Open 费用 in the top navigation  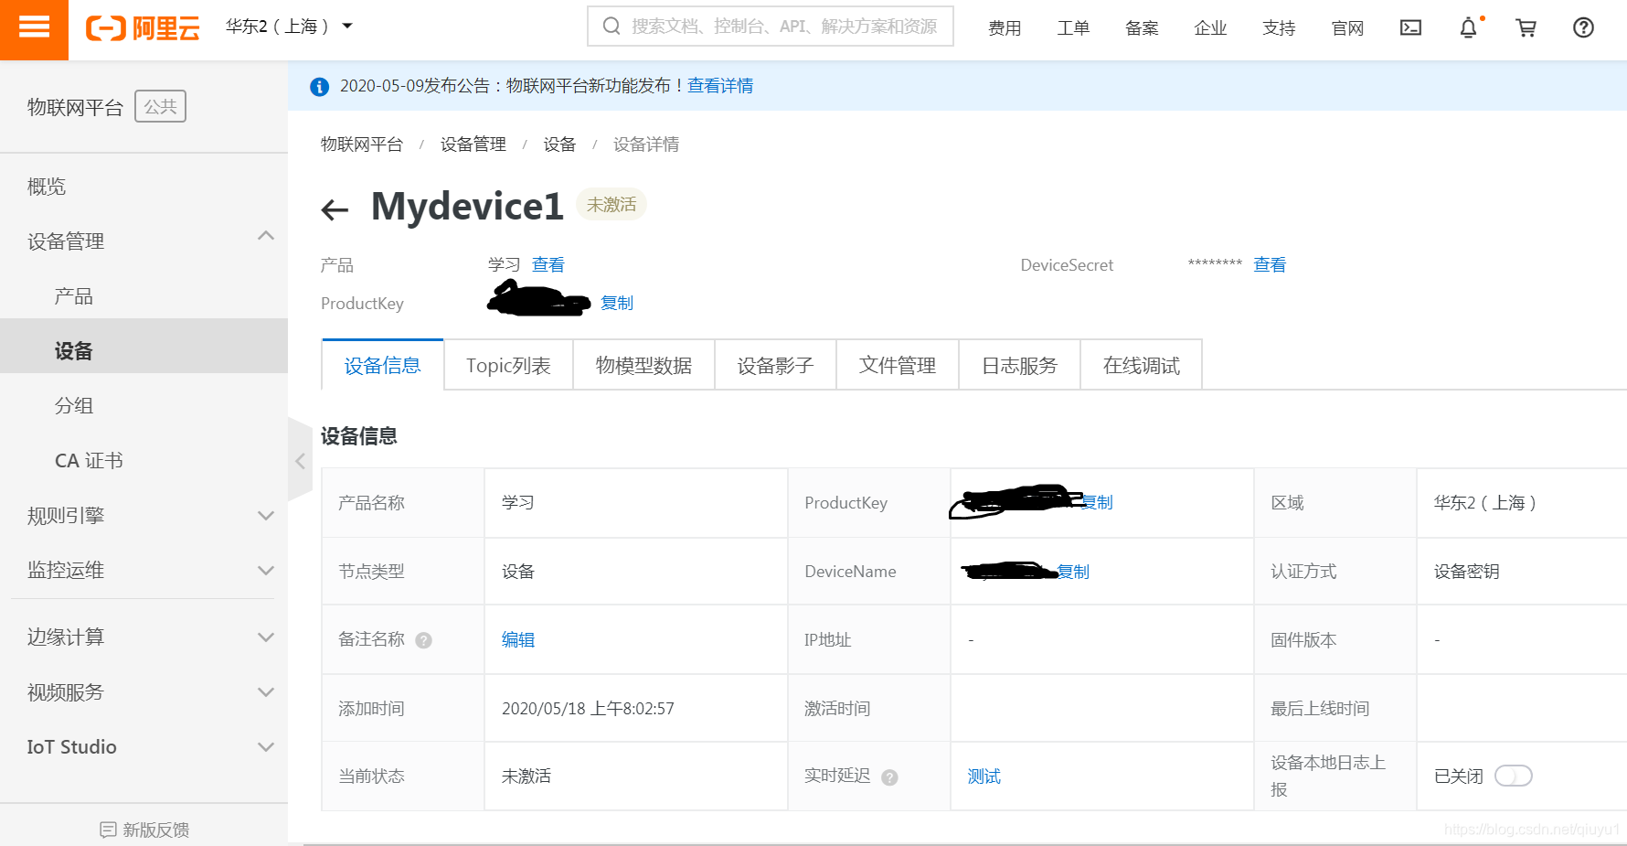click(x=1005, y=28)
